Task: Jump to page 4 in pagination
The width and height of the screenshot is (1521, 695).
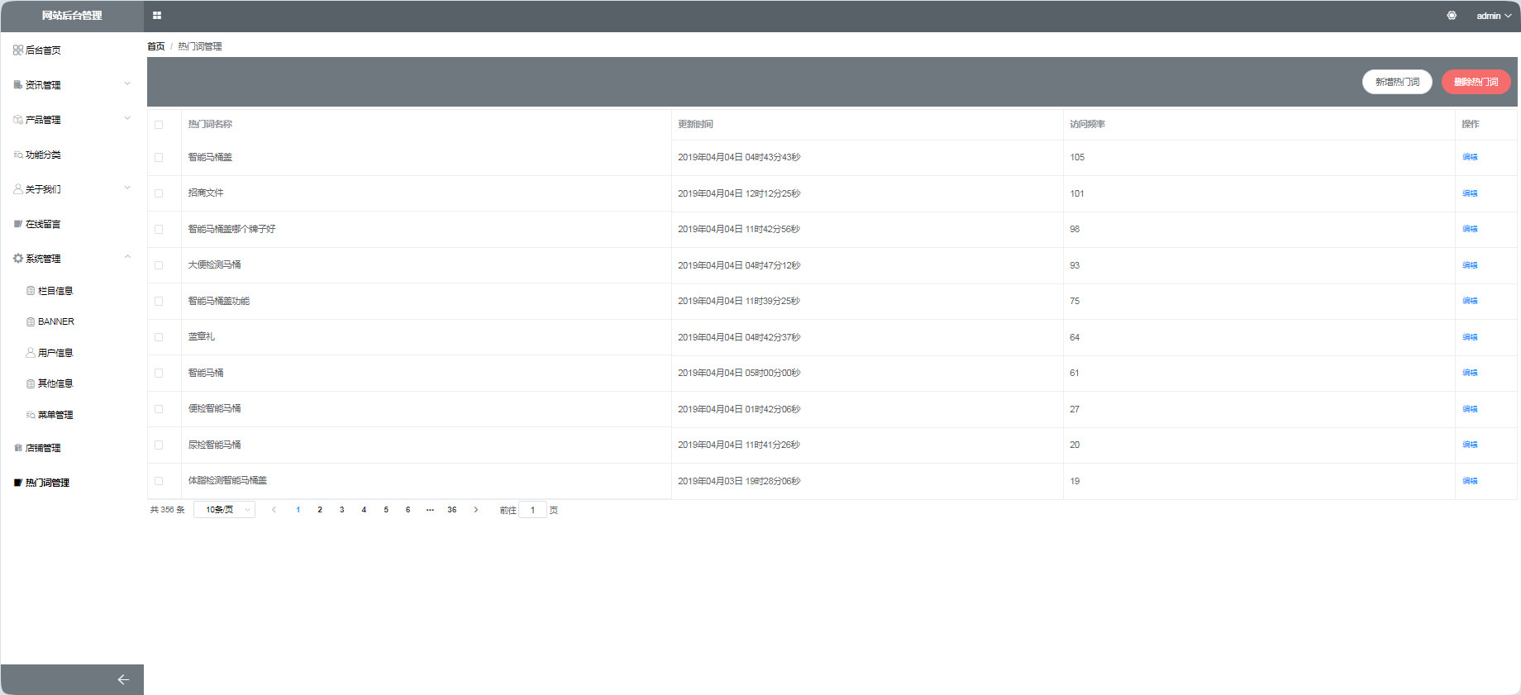Action: [364, 510]
